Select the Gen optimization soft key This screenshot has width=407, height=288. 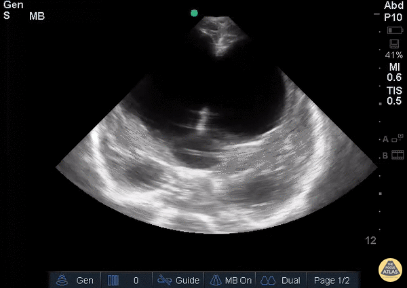point(75,281)
